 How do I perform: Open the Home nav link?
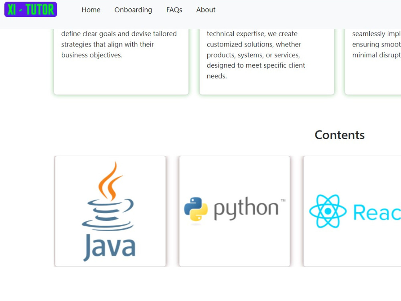point(91,10)
